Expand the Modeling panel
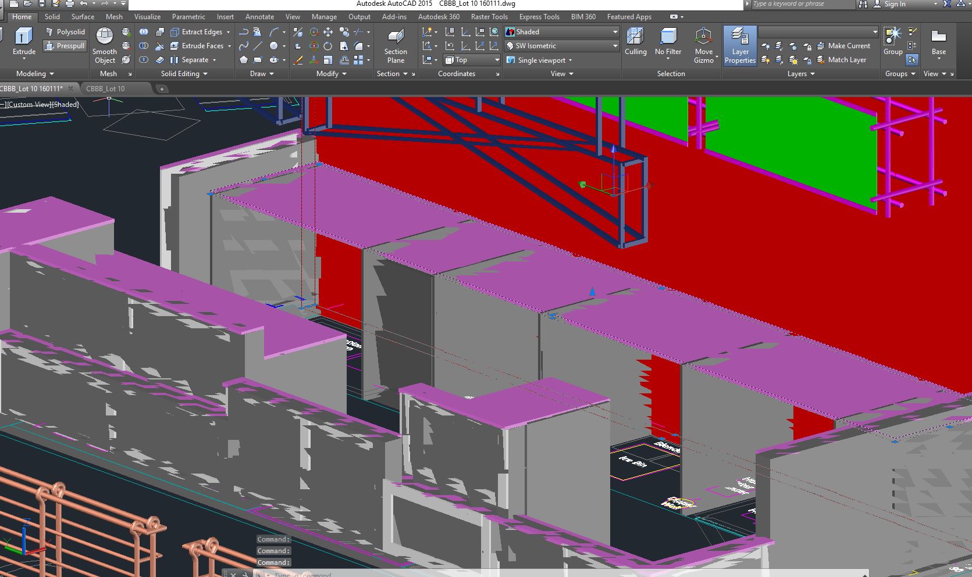The image size is (972, 577). click(x=35, y=74)
